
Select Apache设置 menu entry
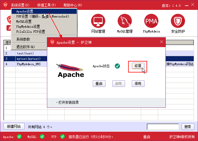click(44, 11)
